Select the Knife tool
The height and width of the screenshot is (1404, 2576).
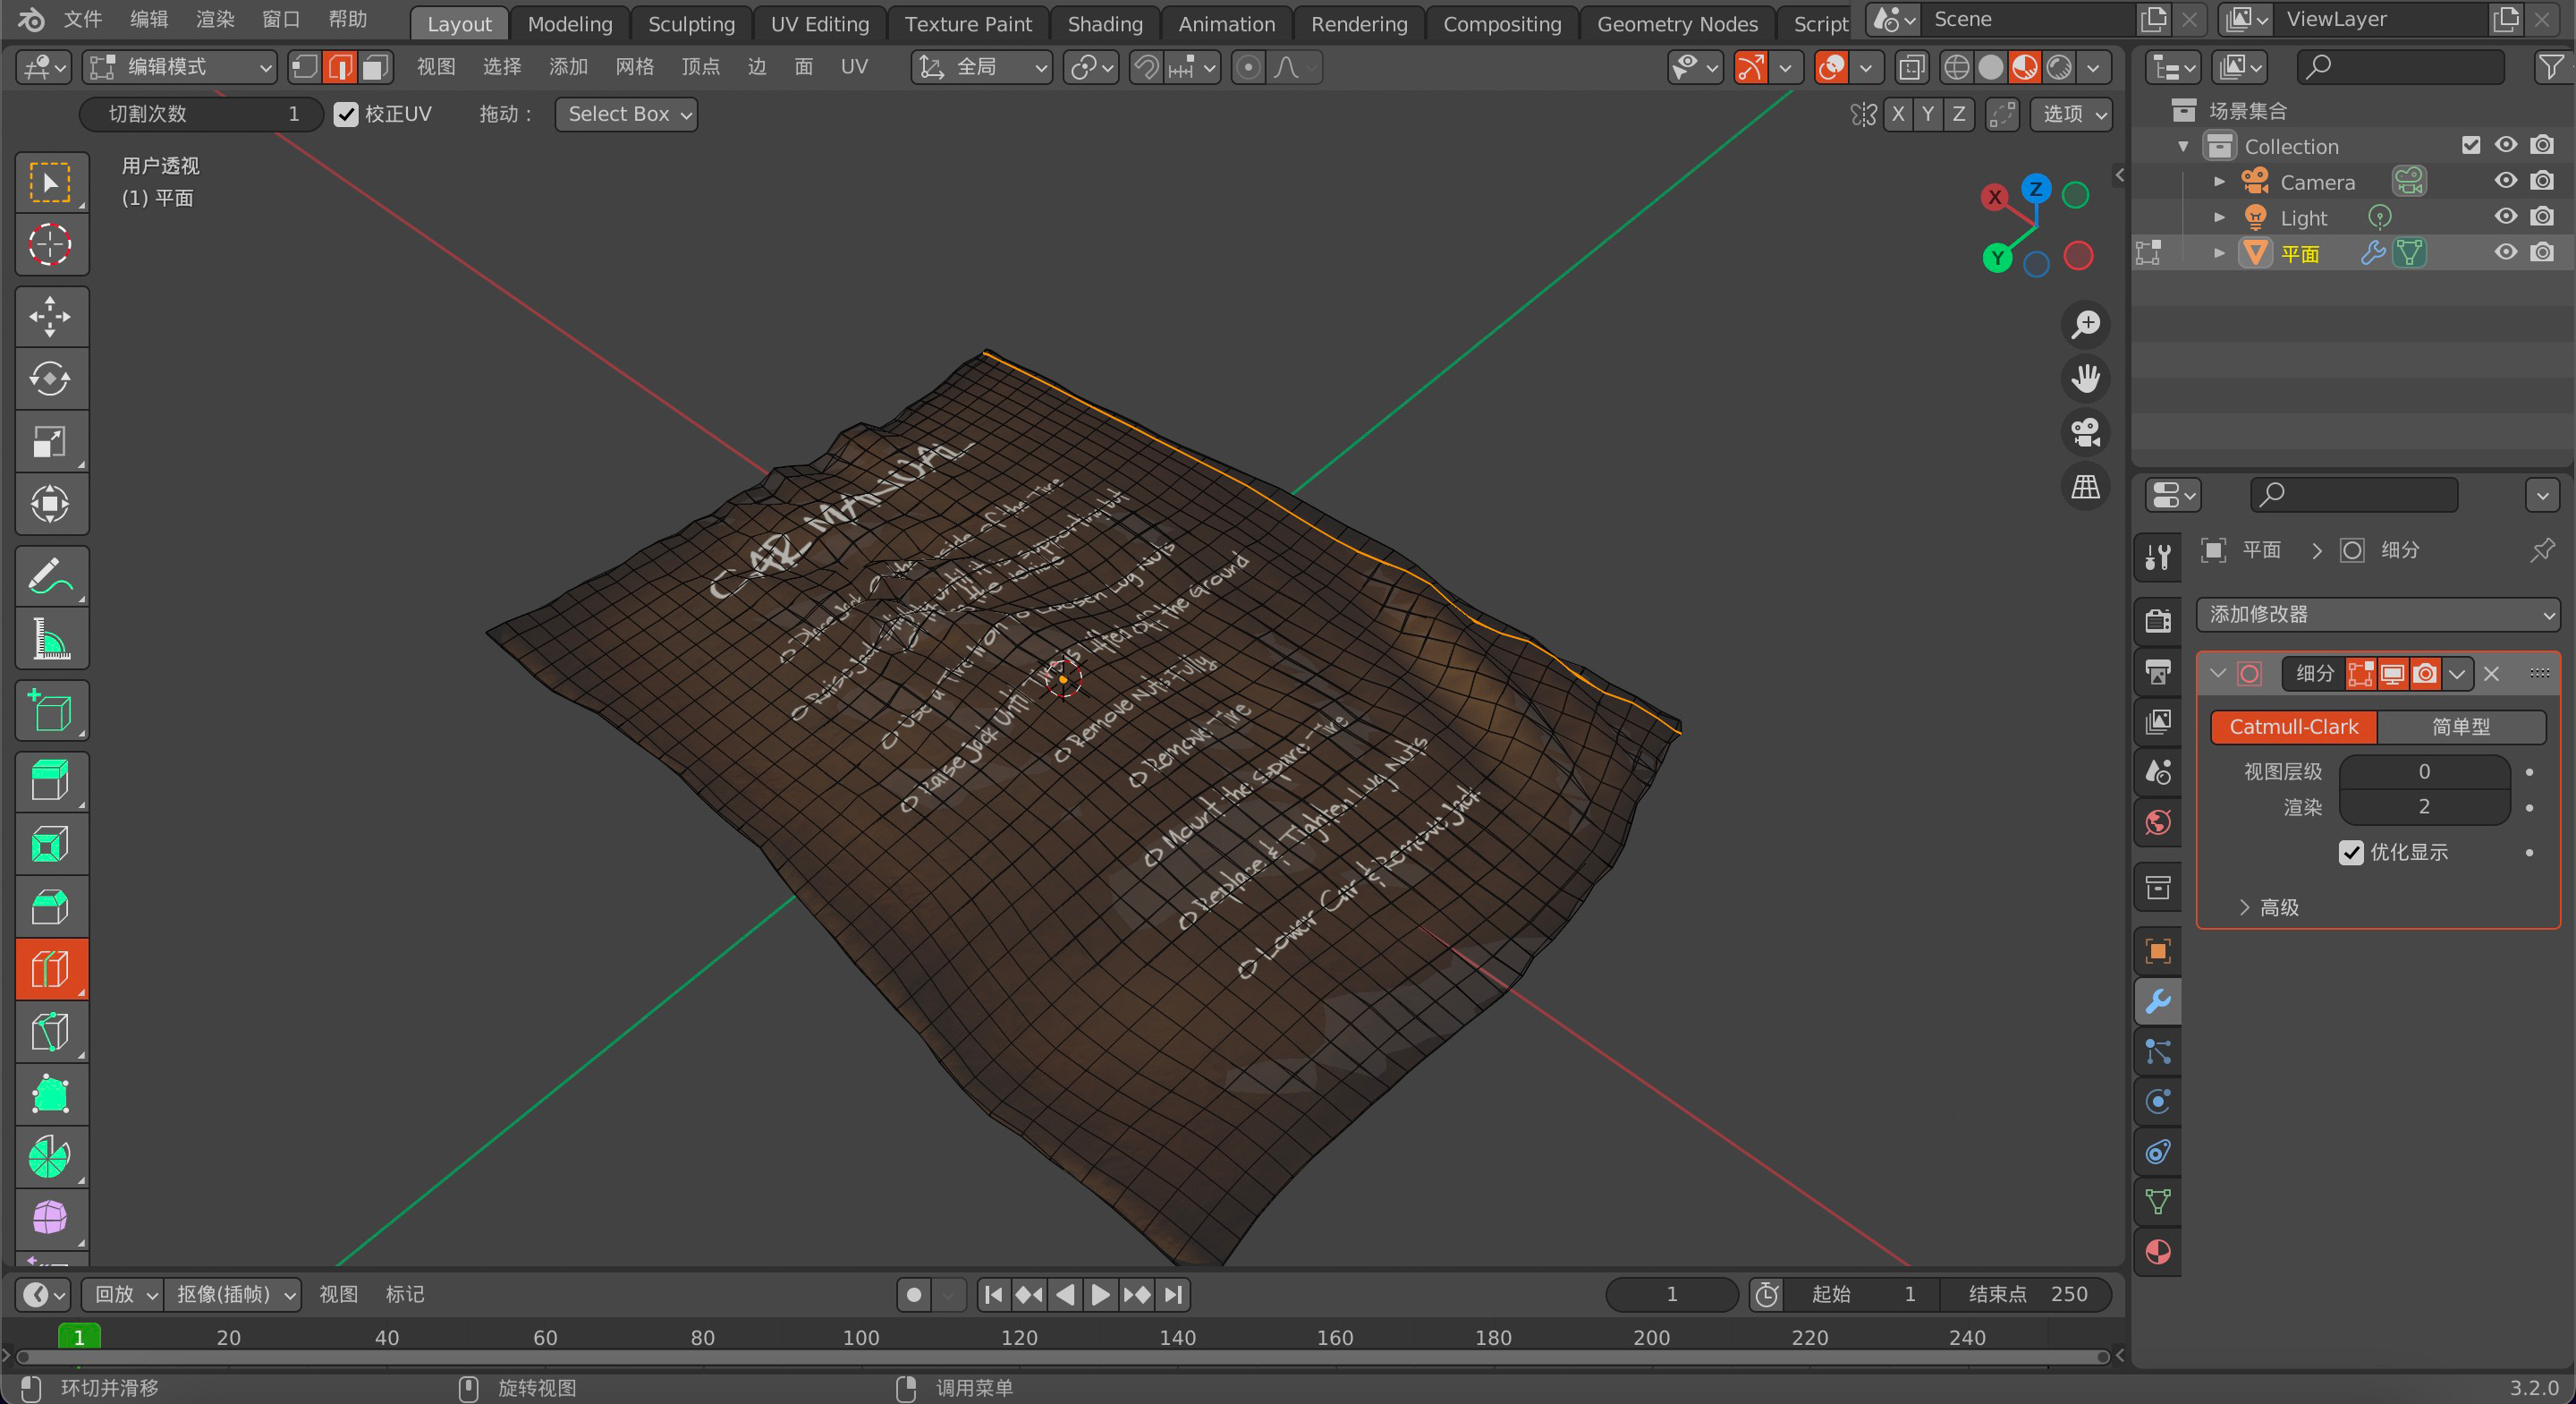click(x=51, y=1031)
